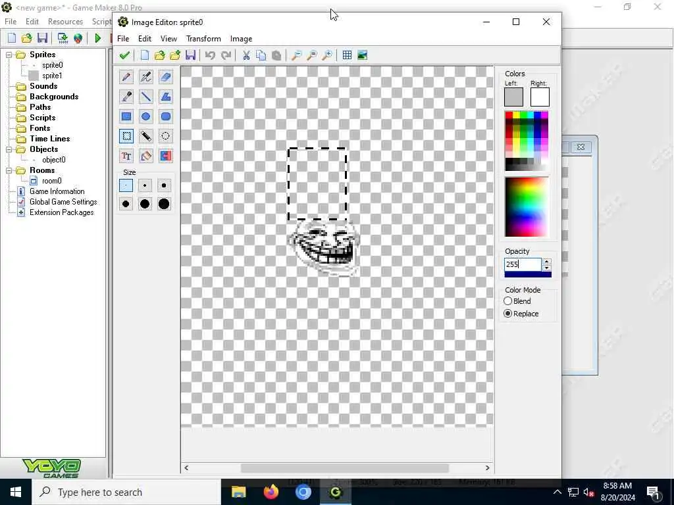
Task: Select the Magic wand tool
Action: tap(145, 136)
